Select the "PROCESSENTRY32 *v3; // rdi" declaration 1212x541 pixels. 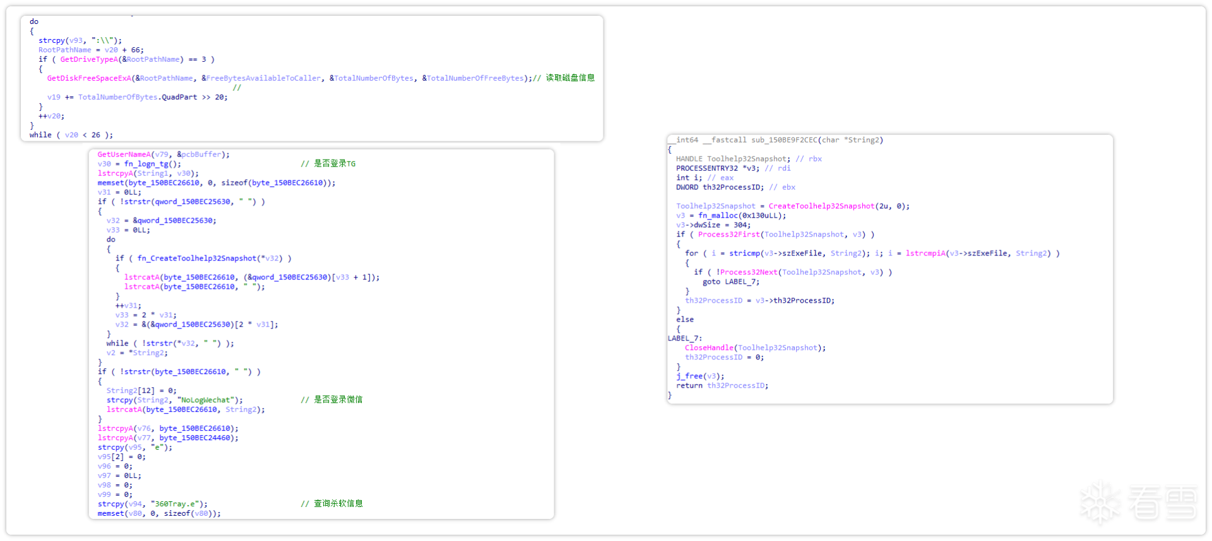[x=734, y=168]
